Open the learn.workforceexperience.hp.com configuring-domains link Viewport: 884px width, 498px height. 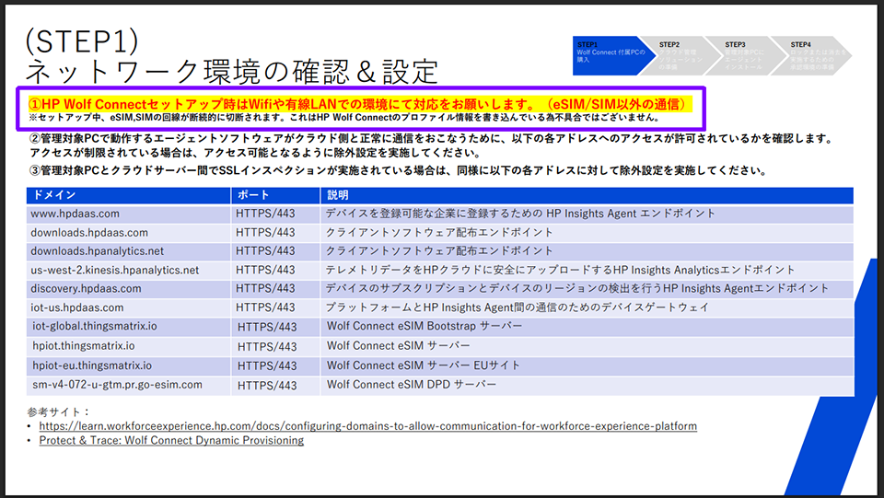point(367,426)
